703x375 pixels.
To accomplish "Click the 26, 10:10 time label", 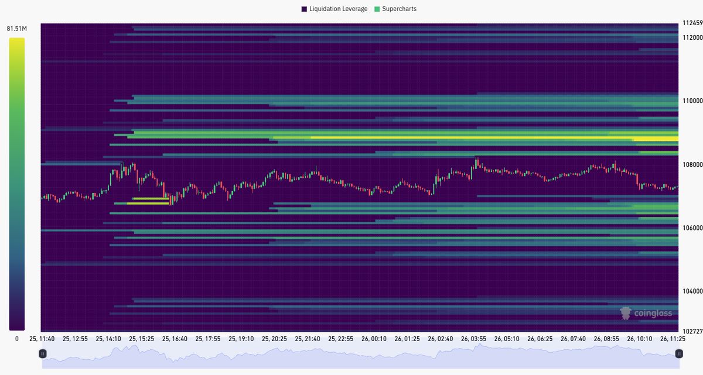I will tap(640, 339).
